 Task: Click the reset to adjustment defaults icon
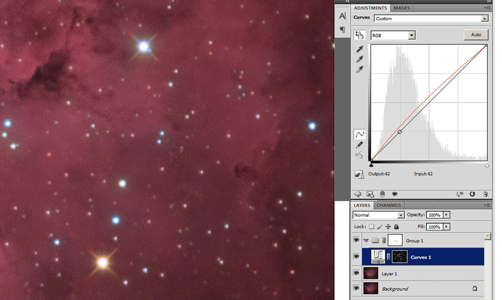[x=472, y=194]
